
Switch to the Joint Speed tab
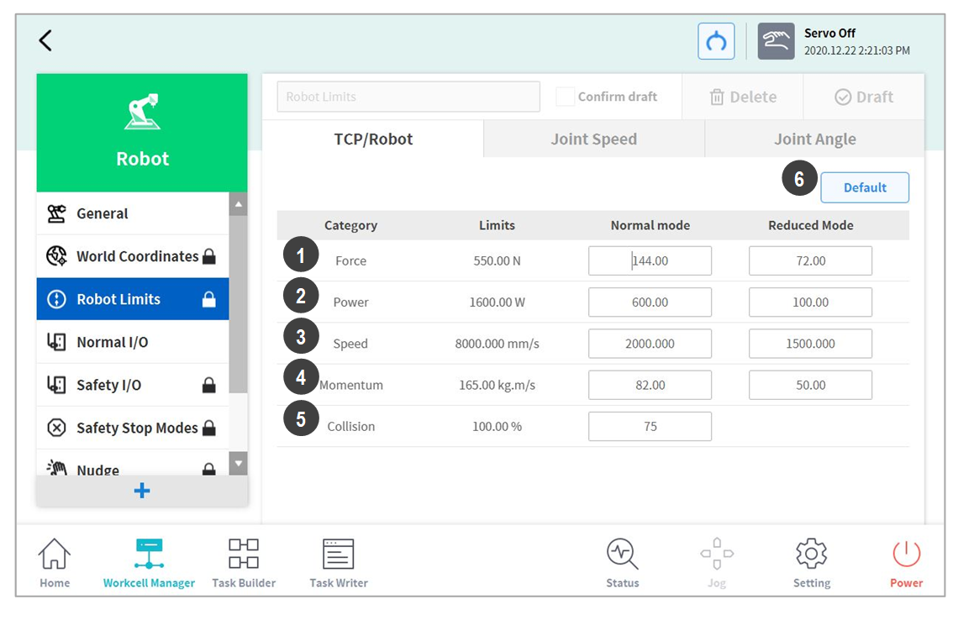point(593,139)
